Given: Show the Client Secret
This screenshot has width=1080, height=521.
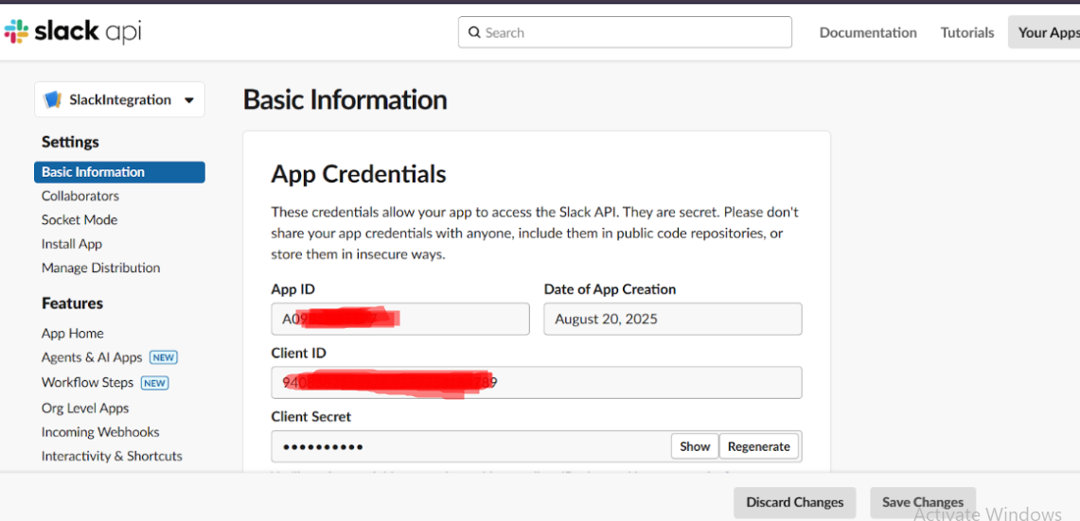Looking at the screenshot, I should tap(695, 446).
